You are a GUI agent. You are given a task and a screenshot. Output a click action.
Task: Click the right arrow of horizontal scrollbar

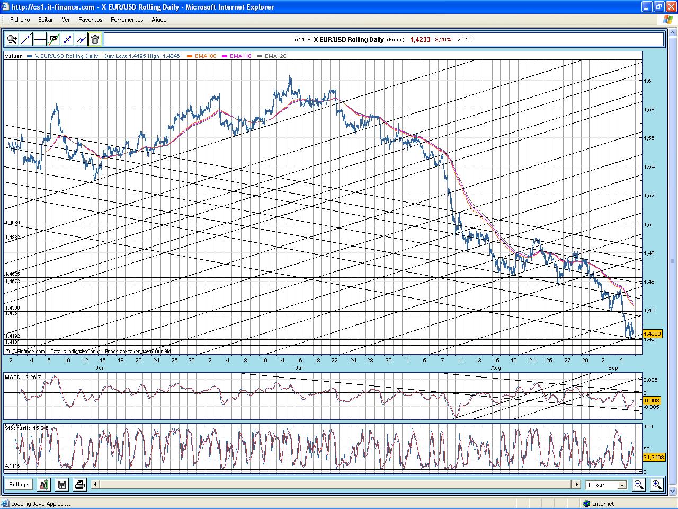pyautogui.click(x=576, y=484)
